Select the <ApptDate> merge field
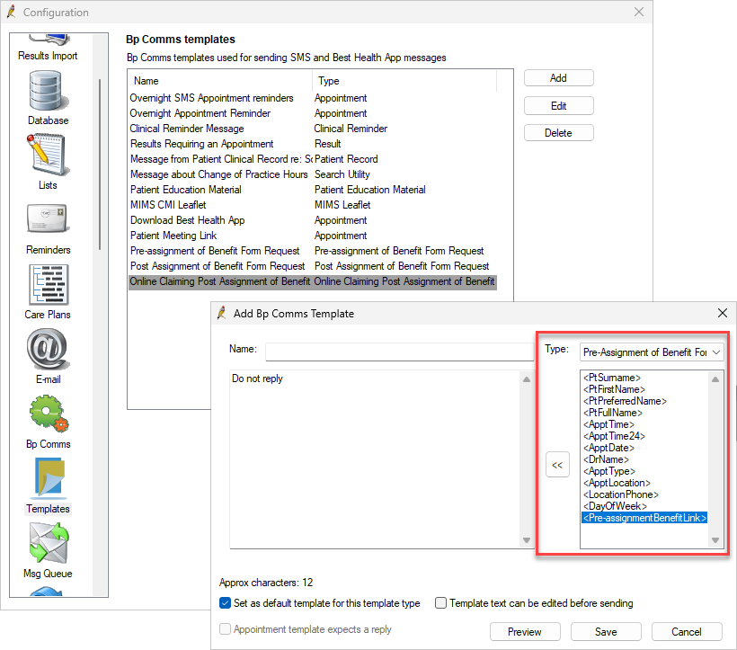 pyautogui.click(x=608, y=448)
